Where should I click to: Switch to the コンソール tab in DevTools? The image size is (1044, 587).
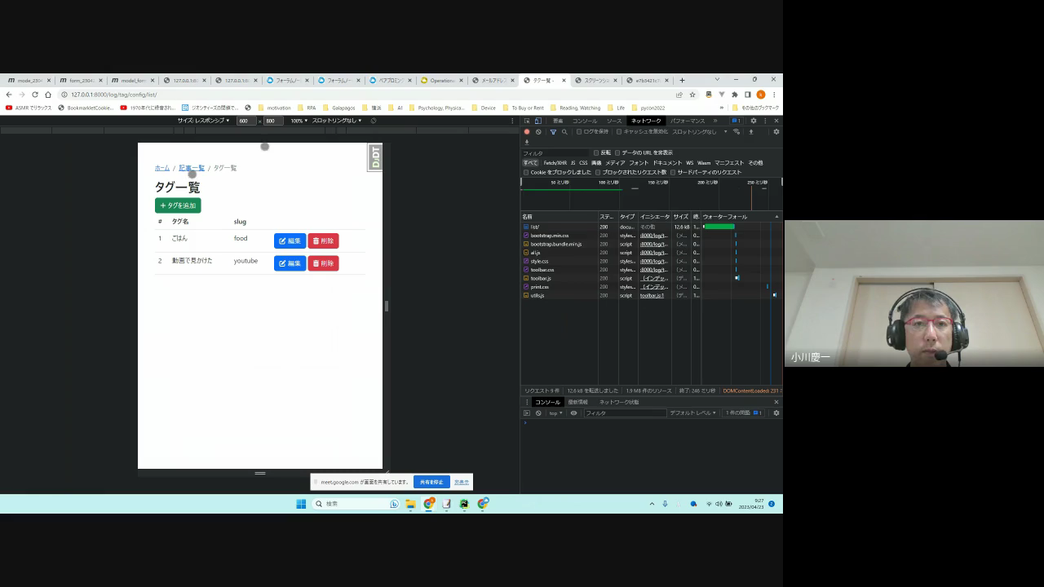point(584,121)
